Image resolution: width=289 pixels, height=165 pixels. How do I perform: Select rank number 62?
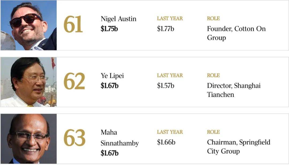(74, 81)
